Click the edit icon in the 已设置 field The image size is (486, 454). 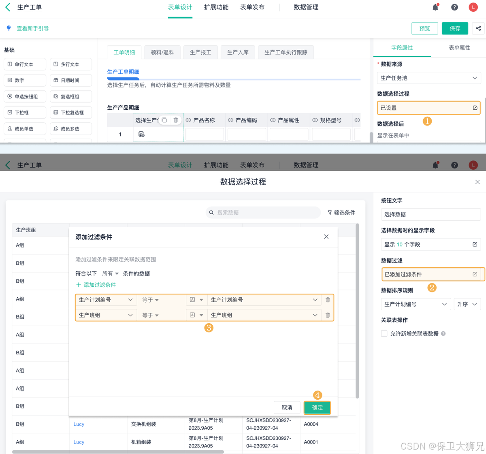(475, 108)
